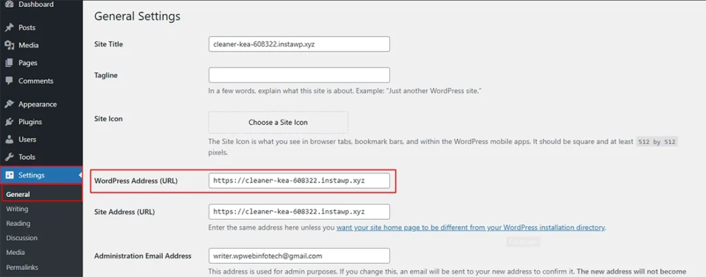The width and height of the screenshot is (706, 277).
Task: Focus the Site Title input field
Action: [299, 44]
